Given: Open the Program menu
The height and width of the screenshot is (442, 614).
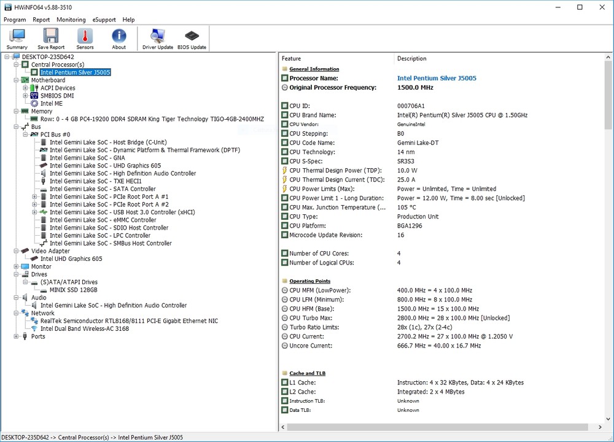Looking at the screenshot, I should coord(15,20).
